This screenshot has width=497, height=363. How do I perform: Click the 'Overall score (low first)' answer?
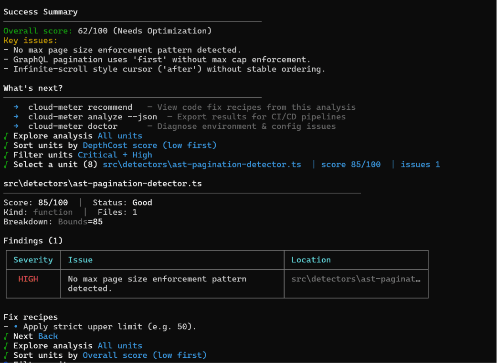pos(145,355)
